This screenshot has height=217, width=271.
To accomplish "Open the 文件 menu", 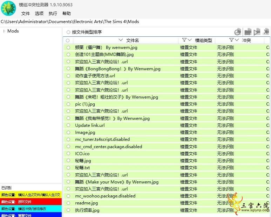I will [25, 13].
